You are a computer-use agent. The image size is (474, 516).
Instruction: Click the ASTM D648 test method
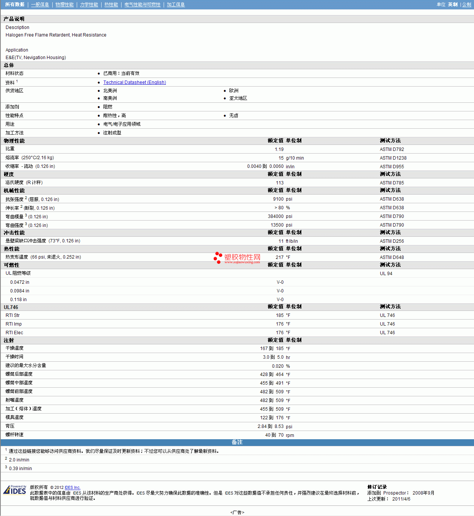[392, 257]
